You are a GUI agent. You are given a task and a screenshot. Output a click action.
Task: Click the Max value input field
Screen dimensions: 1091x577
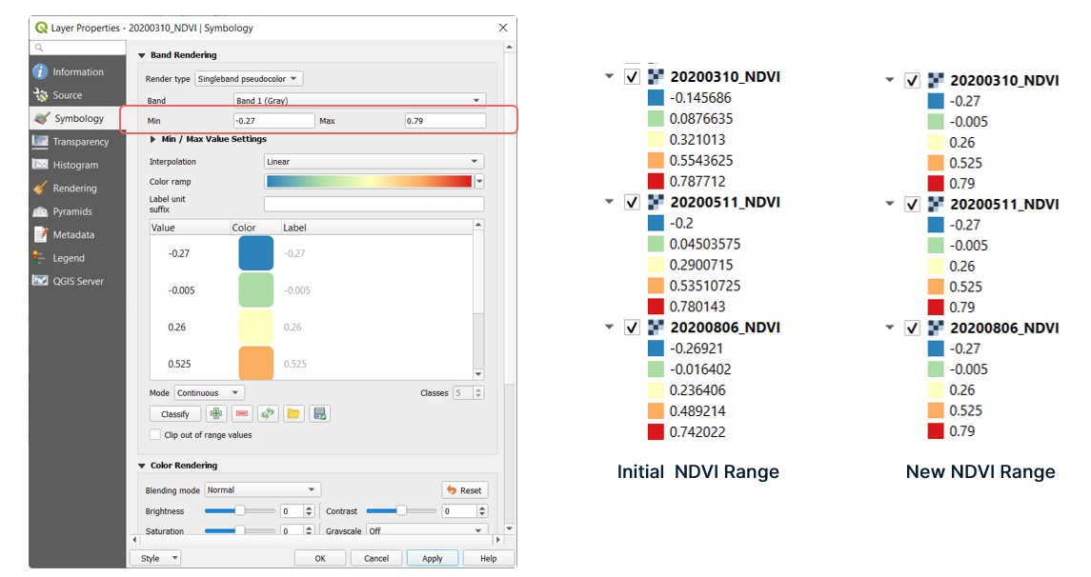coord(444,121)
